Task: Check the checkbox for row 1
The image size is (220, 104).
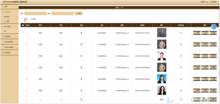Action: [23, 33]
